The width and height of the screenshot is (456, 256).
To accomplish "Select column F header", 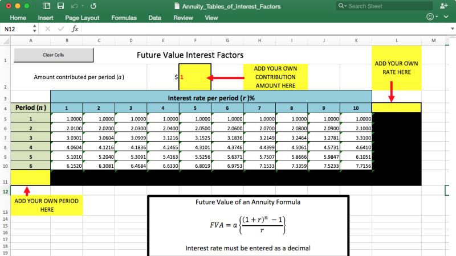I will 195,40.
